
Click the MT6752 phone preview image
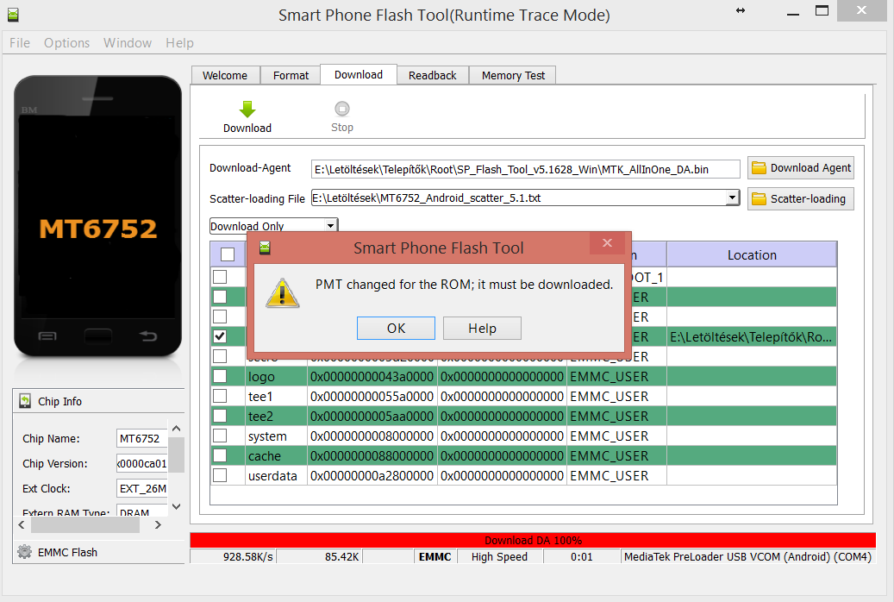point(97,216)
